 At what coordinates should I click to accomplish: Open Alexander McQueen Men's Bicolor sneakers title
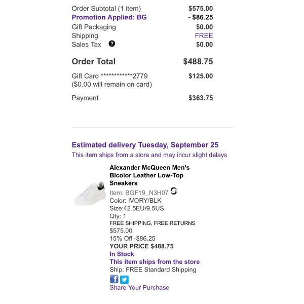[149, 175]
